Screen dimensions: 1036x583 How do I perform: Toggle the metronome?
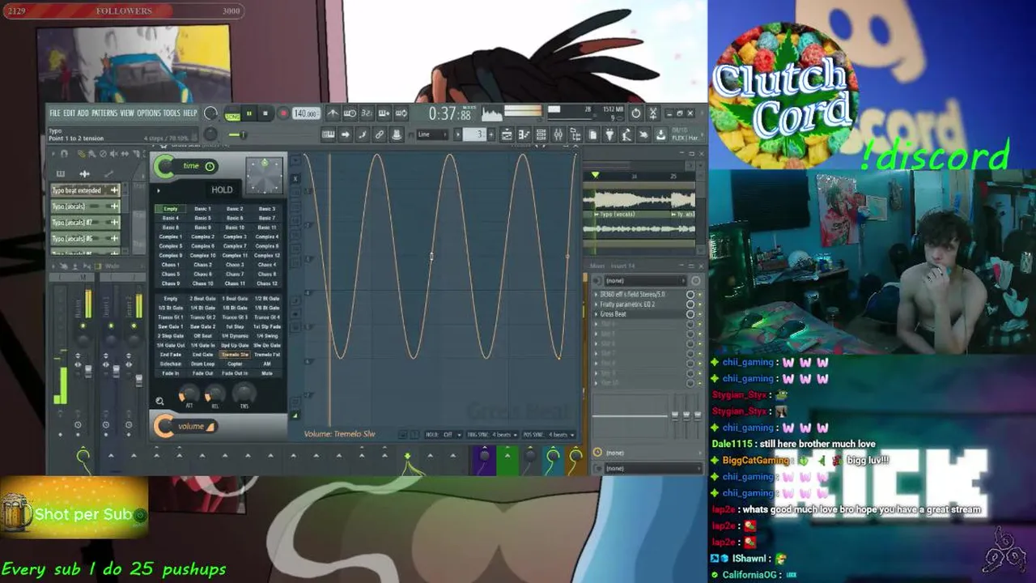click(x=333, y=113)
